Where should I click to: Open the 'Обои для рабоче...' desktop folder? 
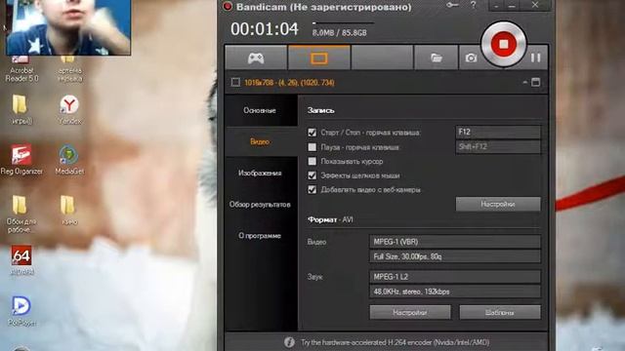(21, 214)
